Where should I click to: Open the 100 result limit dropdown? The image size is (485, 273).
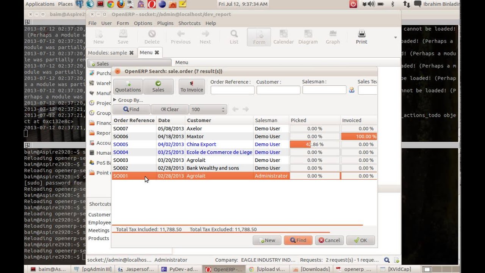pos(208,109)
